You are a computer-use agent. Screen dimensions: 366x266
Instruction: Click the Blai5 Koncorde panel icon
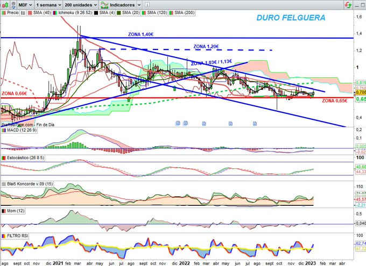tap(4, 184)
